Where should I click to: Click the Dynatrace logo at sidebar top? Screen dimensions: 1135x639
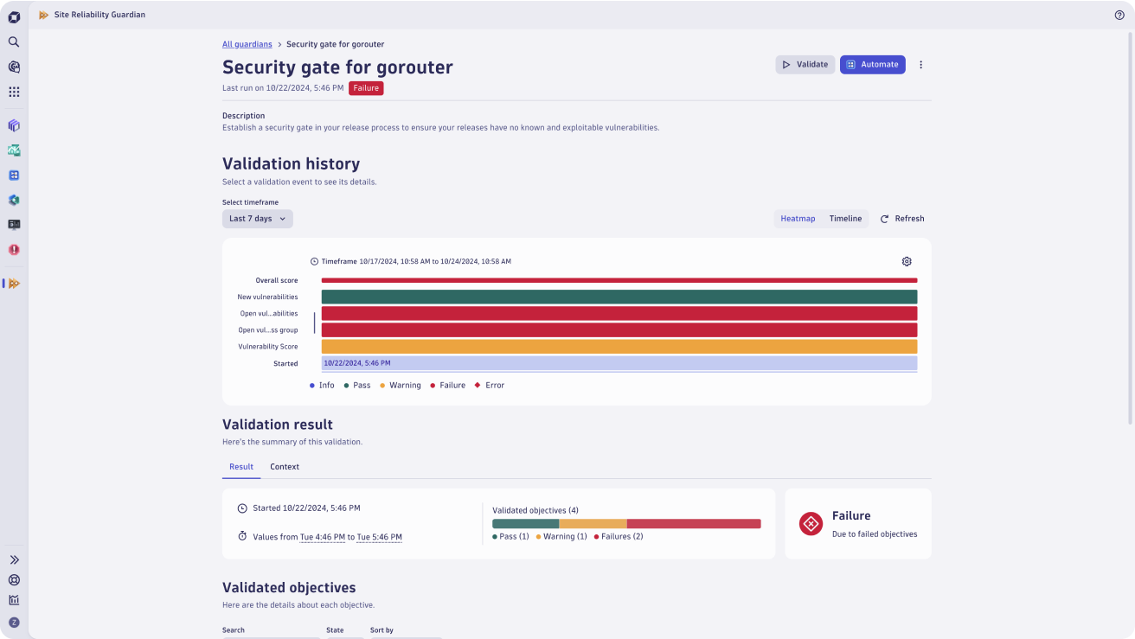14,17
